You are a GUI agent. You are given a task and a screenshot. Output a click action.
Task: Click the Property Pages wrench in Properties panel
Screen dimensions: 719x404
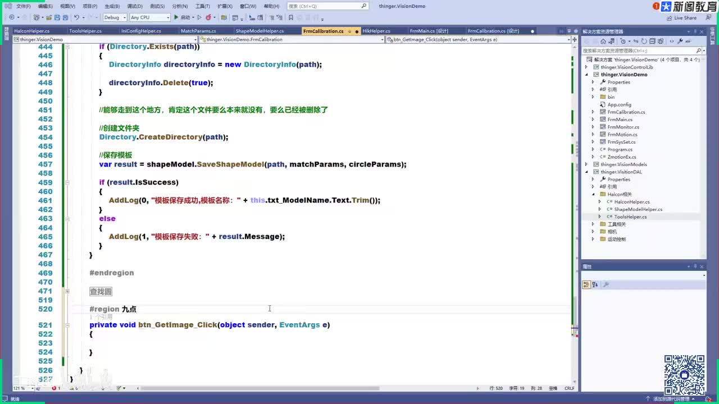click(606, 284)
